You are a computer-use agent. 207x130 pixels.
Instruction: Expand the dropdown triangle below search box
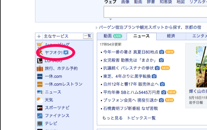[x=111, y=19]
